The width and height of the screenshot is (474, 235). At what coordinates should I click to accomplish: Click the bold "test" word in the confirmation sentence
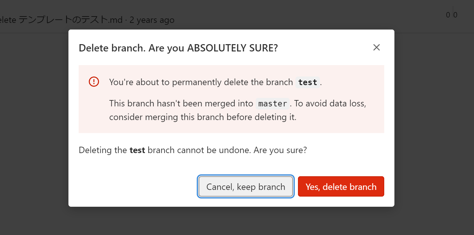[x=137, y=150]
